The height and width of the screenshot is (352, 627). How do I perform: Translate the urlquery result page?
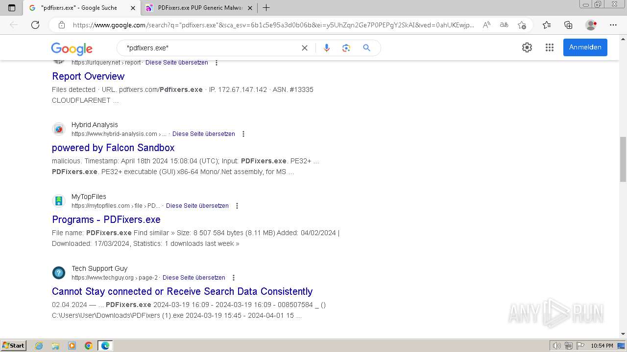[x=177, y=63]
